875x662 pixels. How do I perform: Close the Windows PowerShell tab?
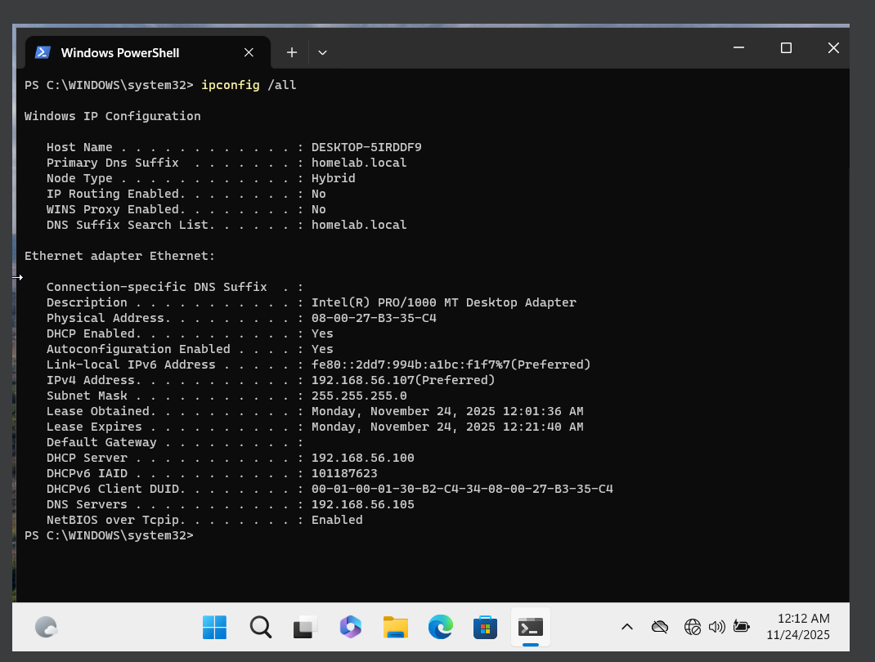249,51
